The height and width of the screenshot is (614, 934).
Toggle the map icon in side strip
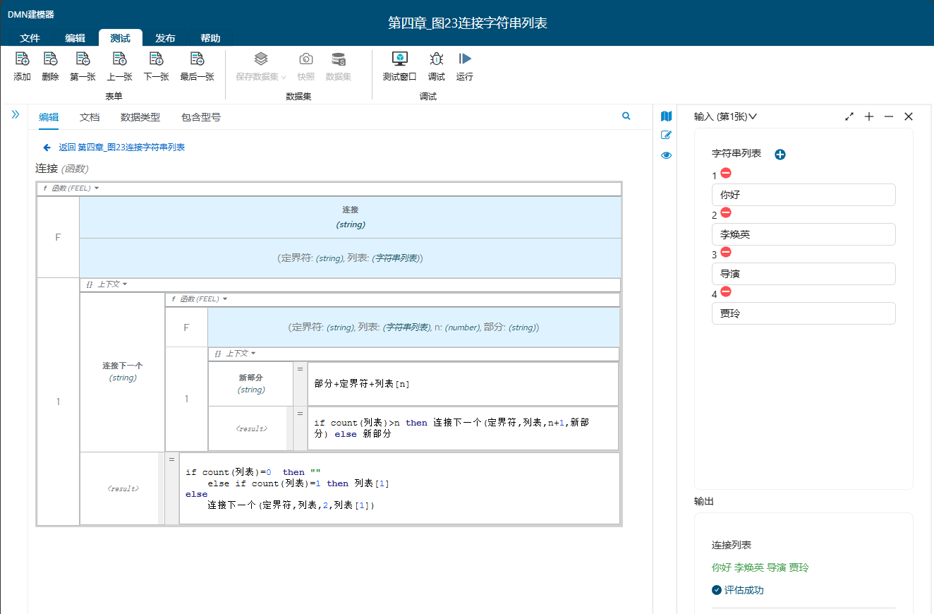667,116
